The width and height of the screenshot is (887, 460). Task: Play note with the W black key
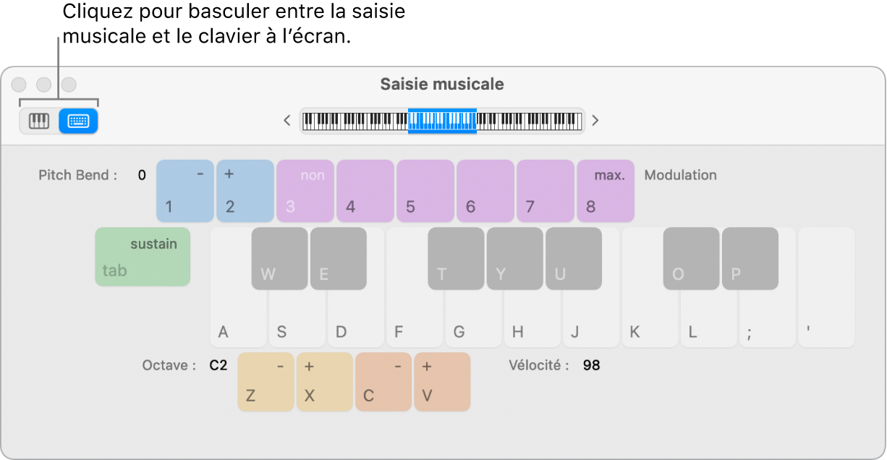pos(279,258)
